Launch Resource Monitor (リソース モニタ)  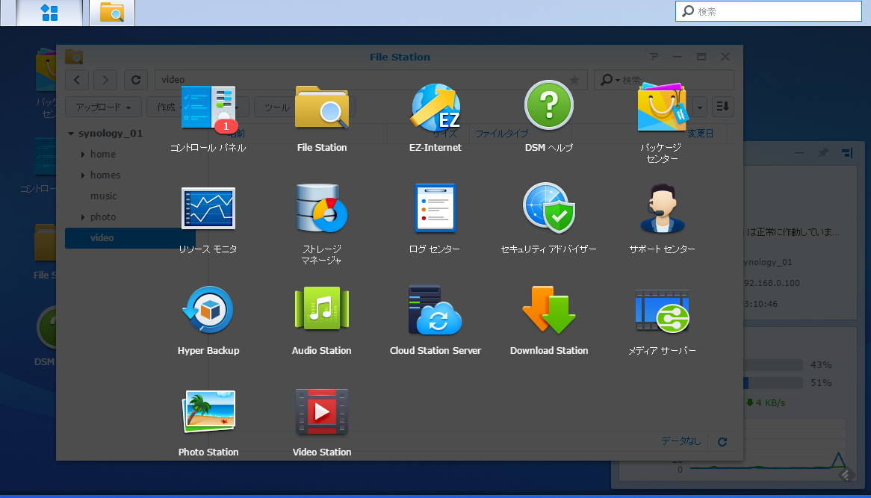click(x=208, y=208)
